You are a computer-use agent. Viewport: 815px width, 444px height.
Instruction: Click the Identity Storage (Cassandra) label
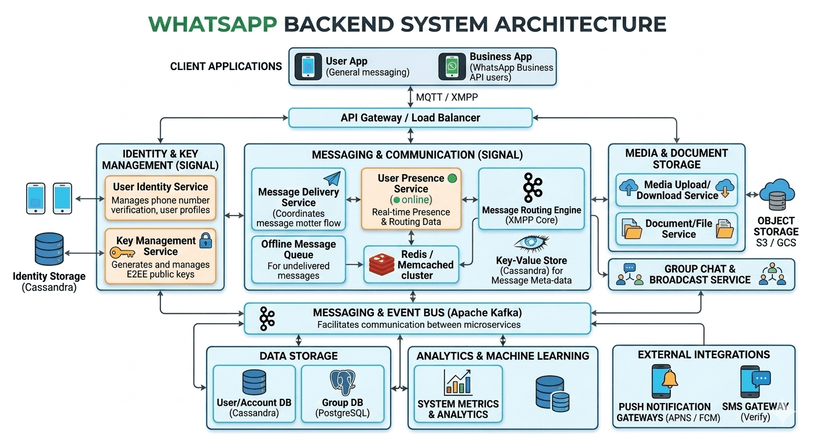[x=49, y=282]
